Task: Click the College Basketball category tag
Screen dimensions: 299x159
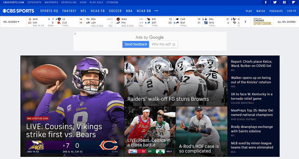Action: [x=242, y=103]
